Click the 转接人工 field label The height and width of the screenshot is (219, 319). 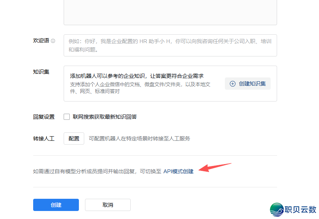[x=44, y=139]
